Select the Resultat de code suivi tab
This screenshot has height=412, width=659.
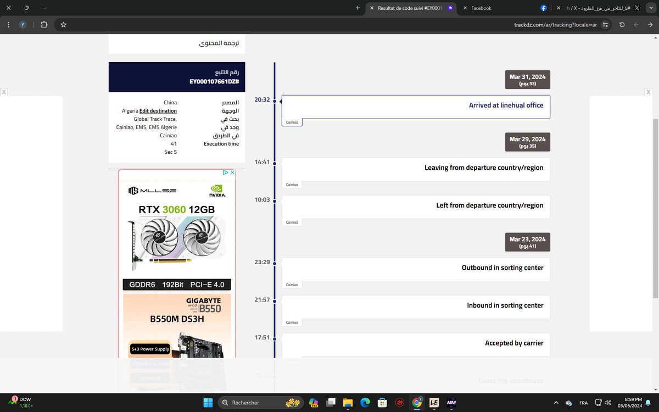point(412,8)
